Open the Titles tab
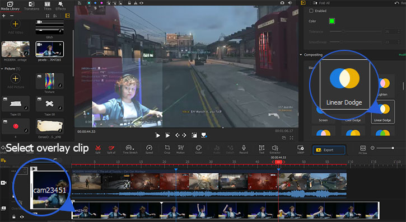The width and height of the screenshot is (406, 222). [x=48, y=6]
